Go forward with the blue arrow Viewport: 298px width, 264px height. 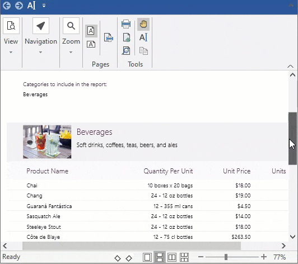click(19, 6)
